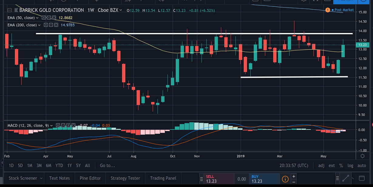Open the Go to... date picker
The image size is (373, 187).
(107, 166)
